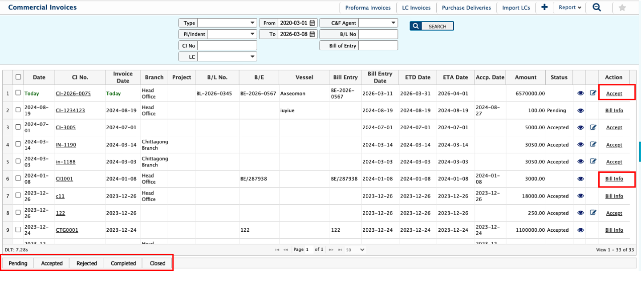Open calendar picker for To date
The height and width of the screenshot is (281, 641).
pyautogui.click(x=312, y=34)
